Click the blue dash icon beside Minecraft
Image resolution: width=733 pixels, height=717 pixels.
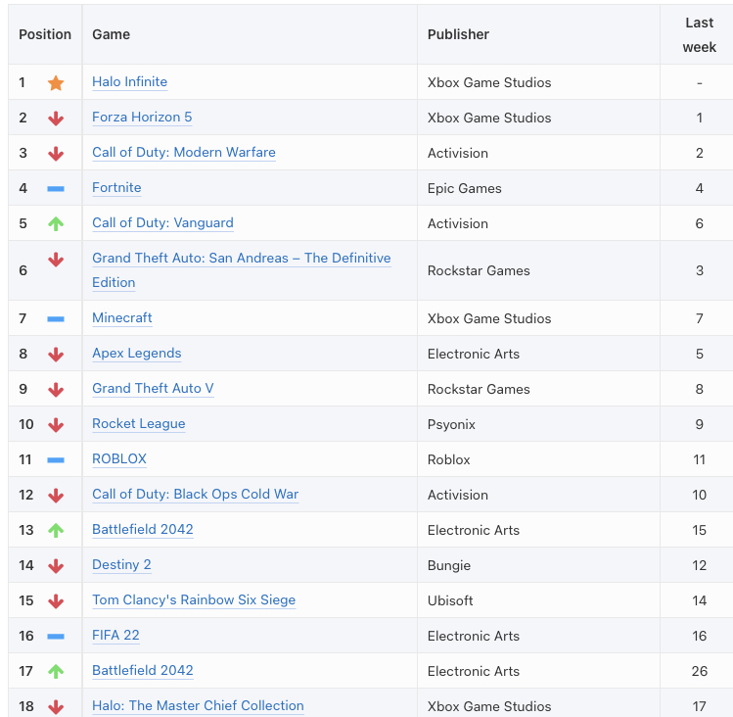(x=56, y=318)
